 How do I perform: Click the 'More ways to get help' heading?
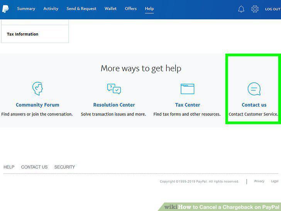point(141,68)
